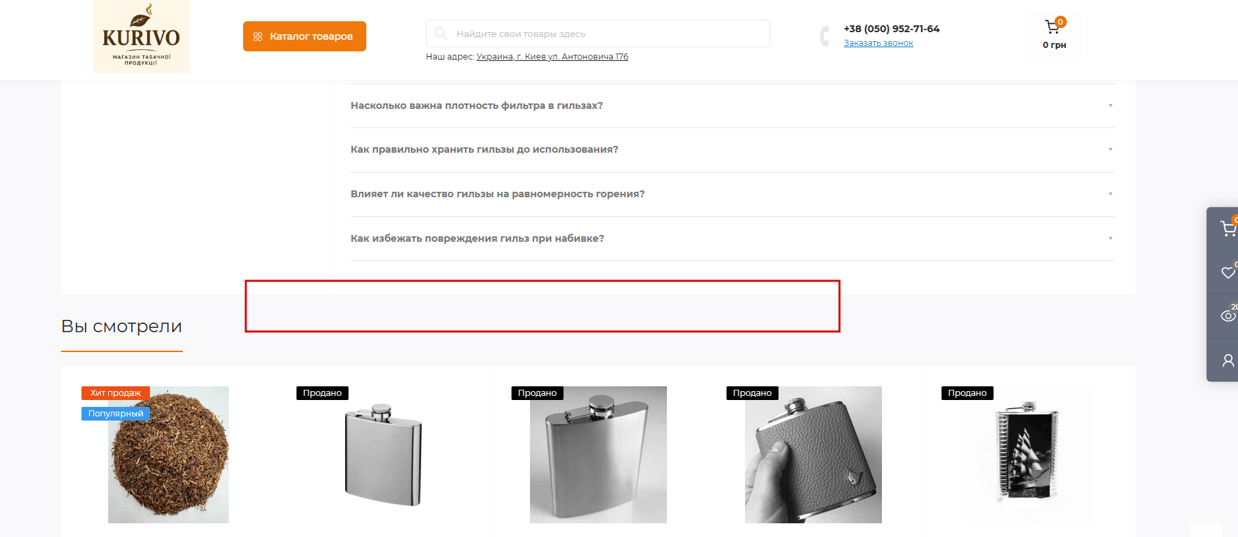The width and height of the screenshot is (1238, 537).
Task: Open the leather-wrapped flask product thumbnail
Action: [813, 455]
